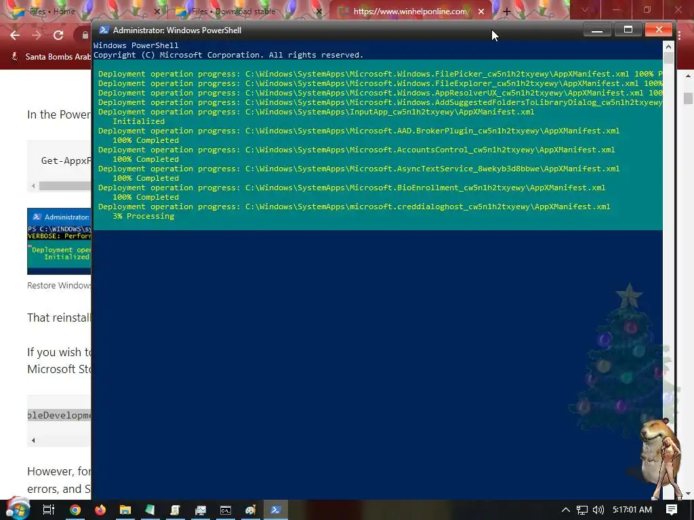This screenshot has width=694, height=520.
Task: Close the PowerShell window
Action: [659, 30]
